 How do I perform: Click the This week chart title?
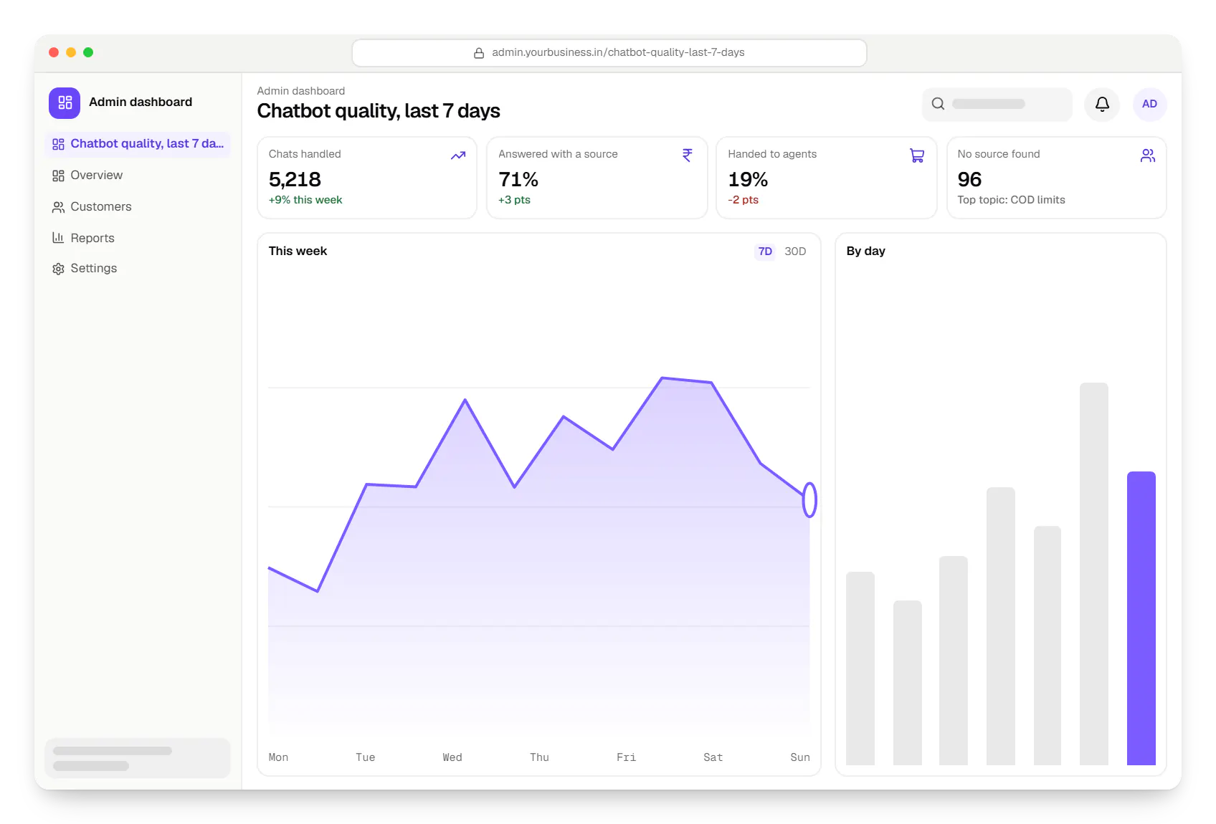pyautogui.click(x=298, y=251)
